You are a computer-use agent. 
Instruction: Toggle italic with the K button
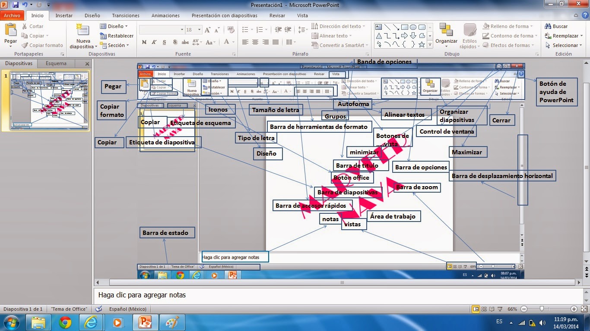pos(154,43)
